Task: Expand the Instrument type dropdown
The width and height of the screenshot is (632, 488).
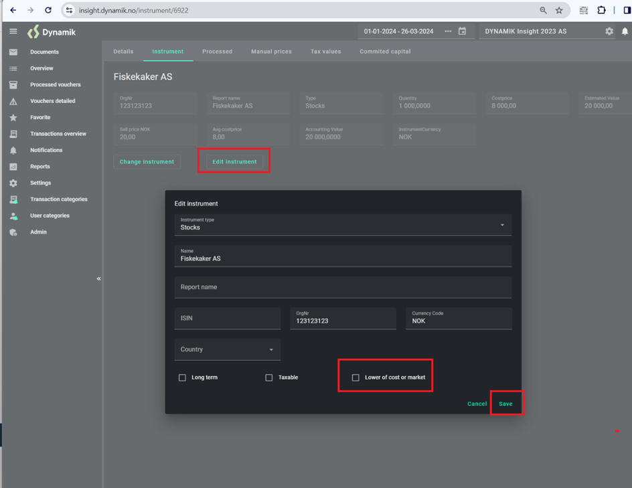Action: coord(502,226)
